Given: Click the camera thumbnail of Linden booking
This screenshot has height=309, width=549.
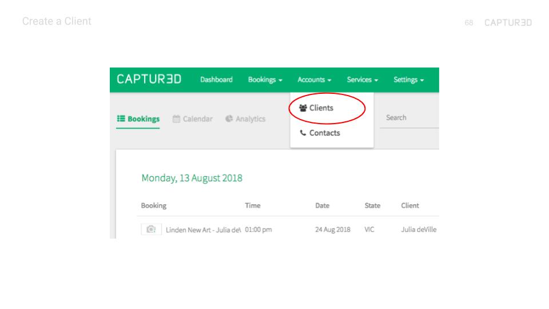Looking at the screenshot, I should point(151,229).
